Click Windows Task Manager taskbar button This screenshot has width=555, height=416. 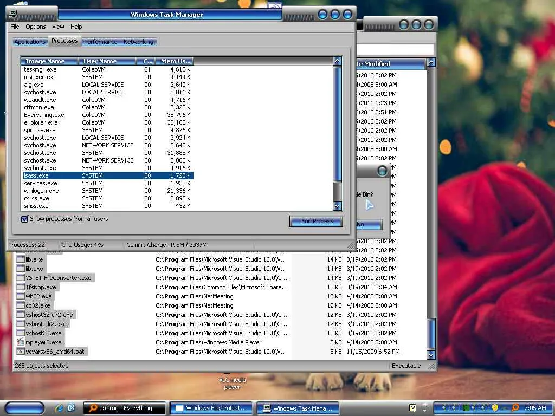298,408
